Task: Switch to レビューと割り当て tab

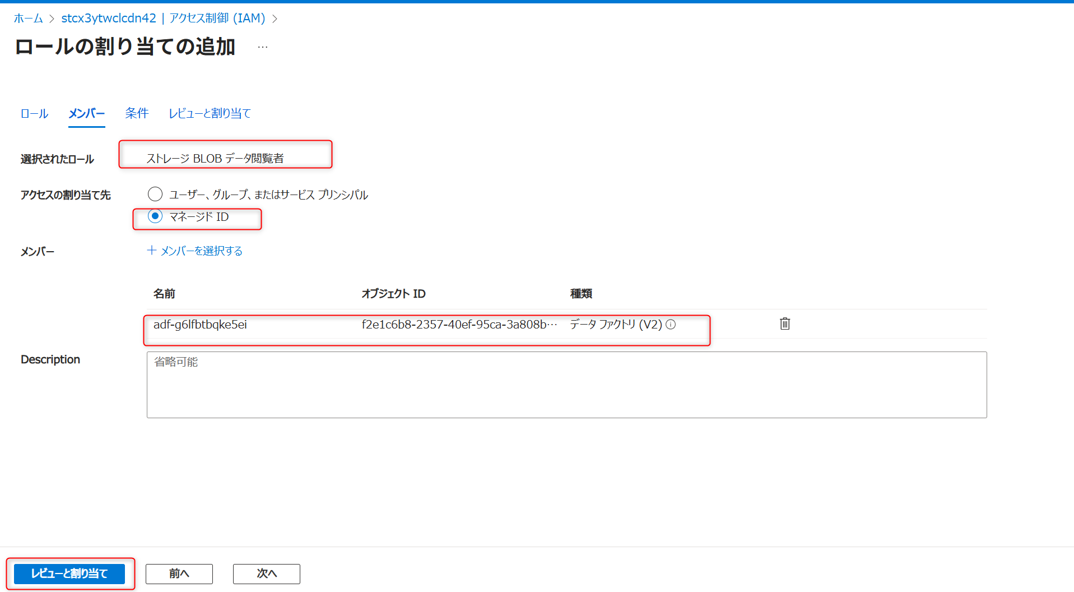Action: coord(209,113)
